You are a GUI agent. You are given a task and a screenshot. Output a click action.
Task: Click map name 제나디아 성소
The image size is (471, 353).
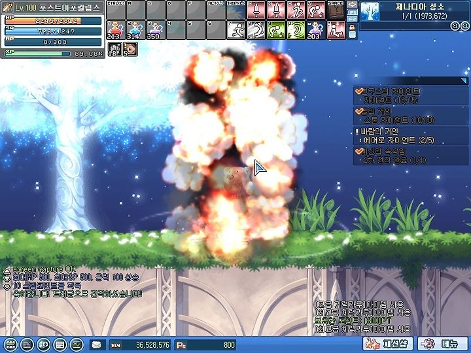pyautogui.click(x=419, y=7)
